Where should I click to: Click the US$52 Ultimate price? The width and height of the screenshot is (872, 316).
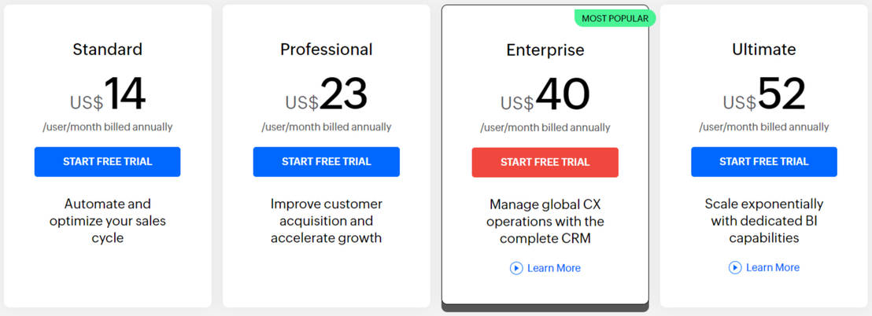[763, 95]
